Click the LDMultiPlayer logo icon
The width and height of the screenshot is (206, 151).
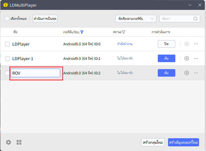(x=6, y=5)
